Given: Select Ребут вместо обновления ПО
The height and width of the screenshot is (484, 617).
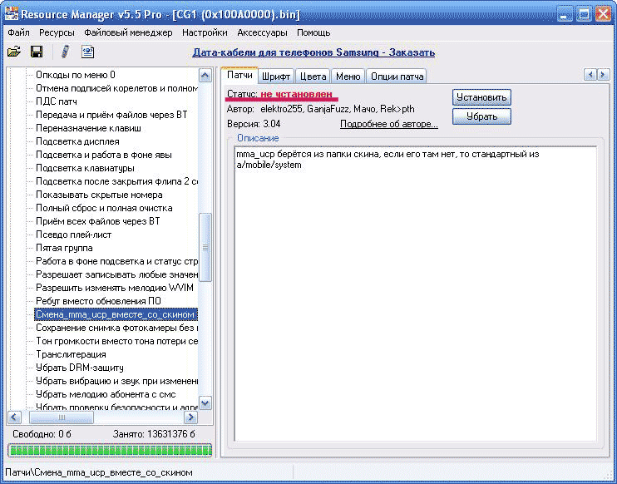Looking at the screenshot, I should [x=98, y=301].
